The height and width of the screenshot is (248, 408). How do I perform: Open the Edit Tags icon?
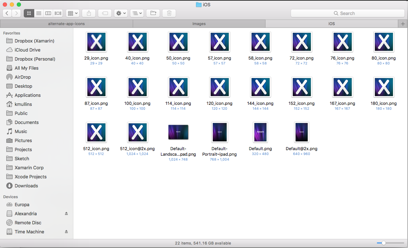pyautogui.click(x=104, y=13)
